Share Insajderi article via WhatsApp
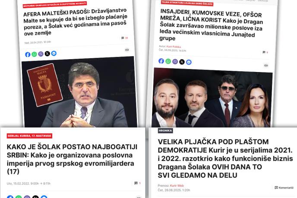297x198 pixels. (168, 61)
